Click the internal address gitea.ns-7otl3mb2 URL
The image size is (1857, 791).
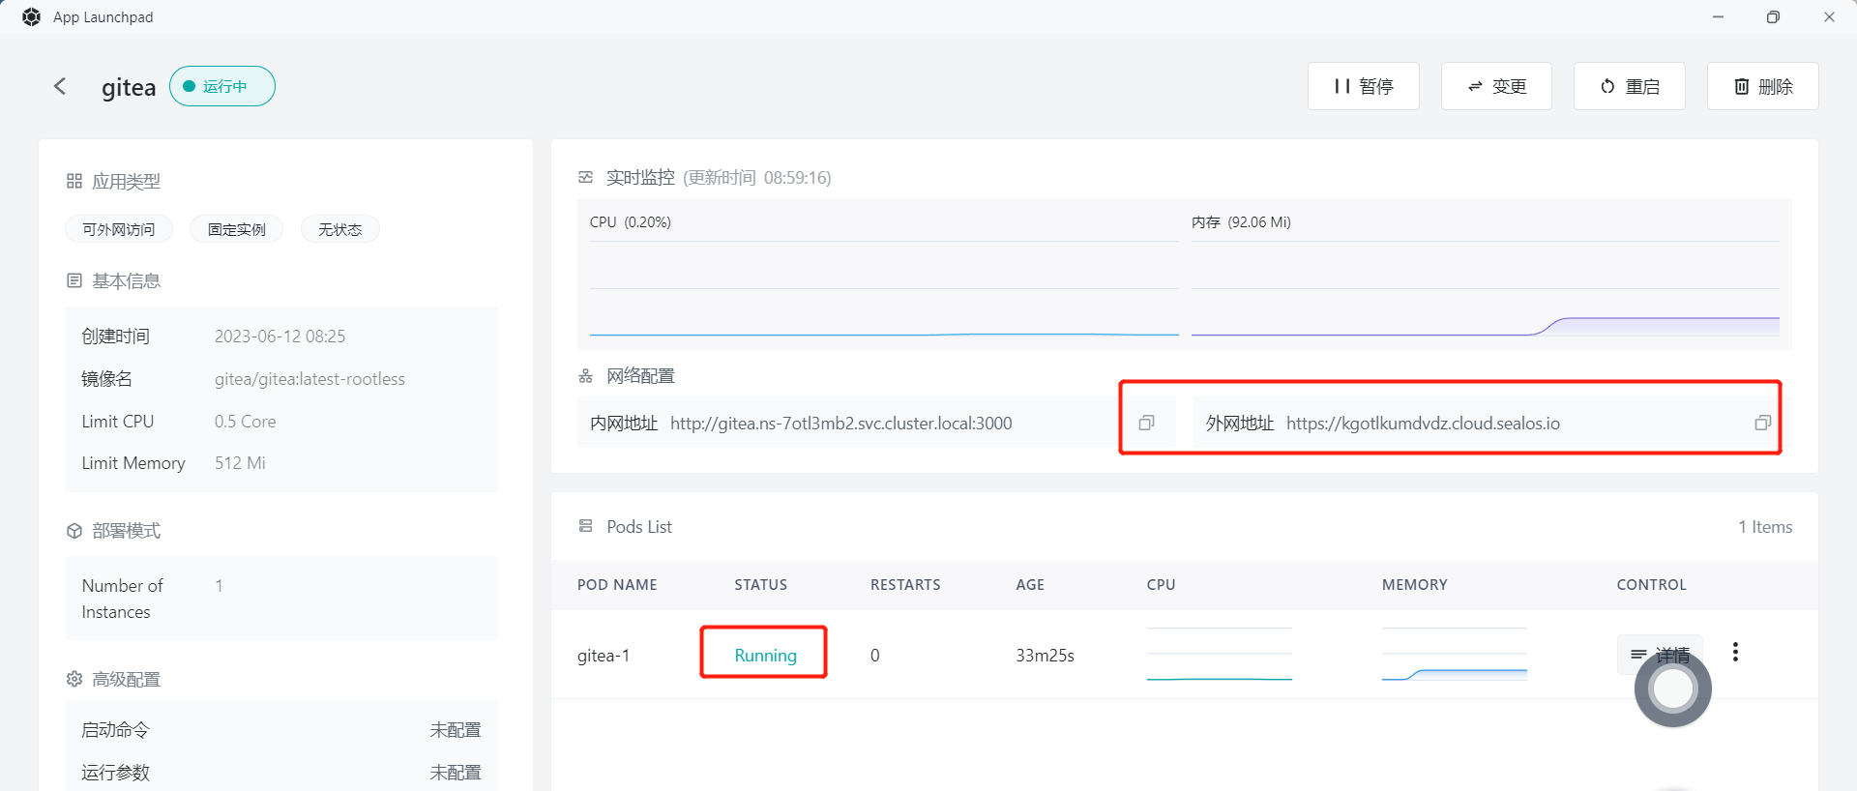pos(840,424)
